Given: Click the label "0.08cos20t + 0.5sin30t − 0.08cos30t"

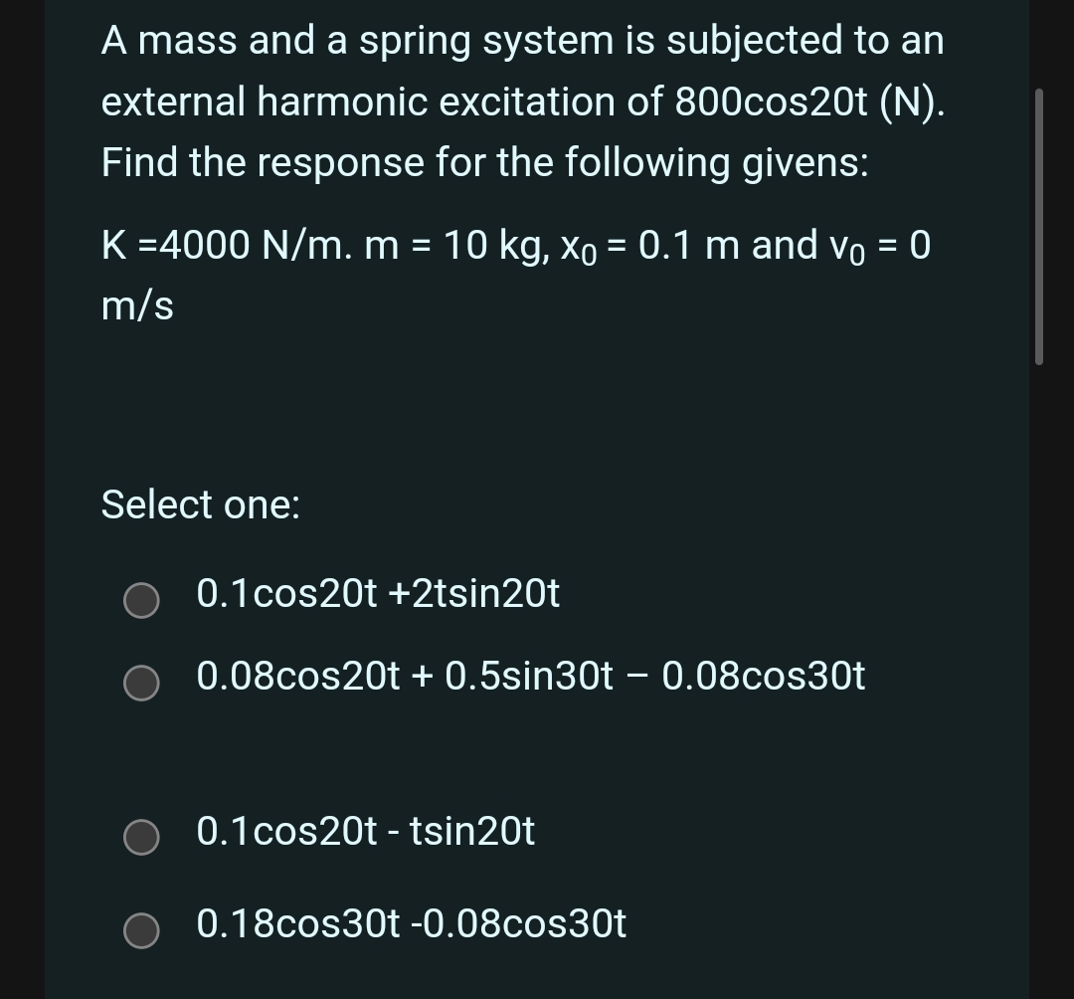Looking at the screenshot, I should click(532, 678).
